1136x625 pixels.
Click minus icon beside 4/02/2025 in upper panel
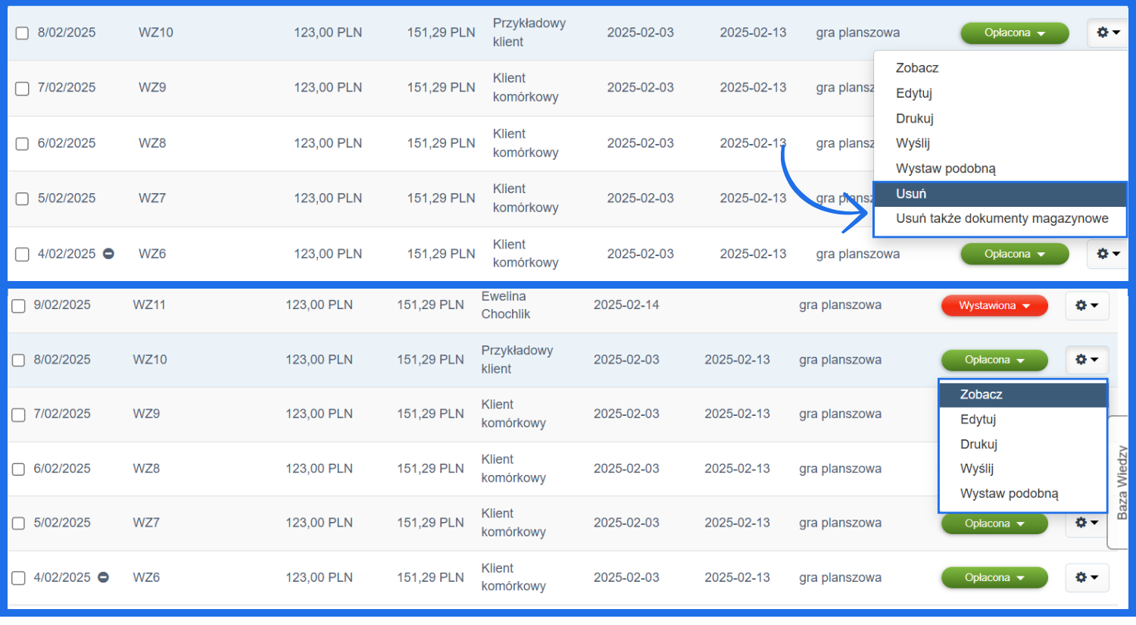point(108,254)
